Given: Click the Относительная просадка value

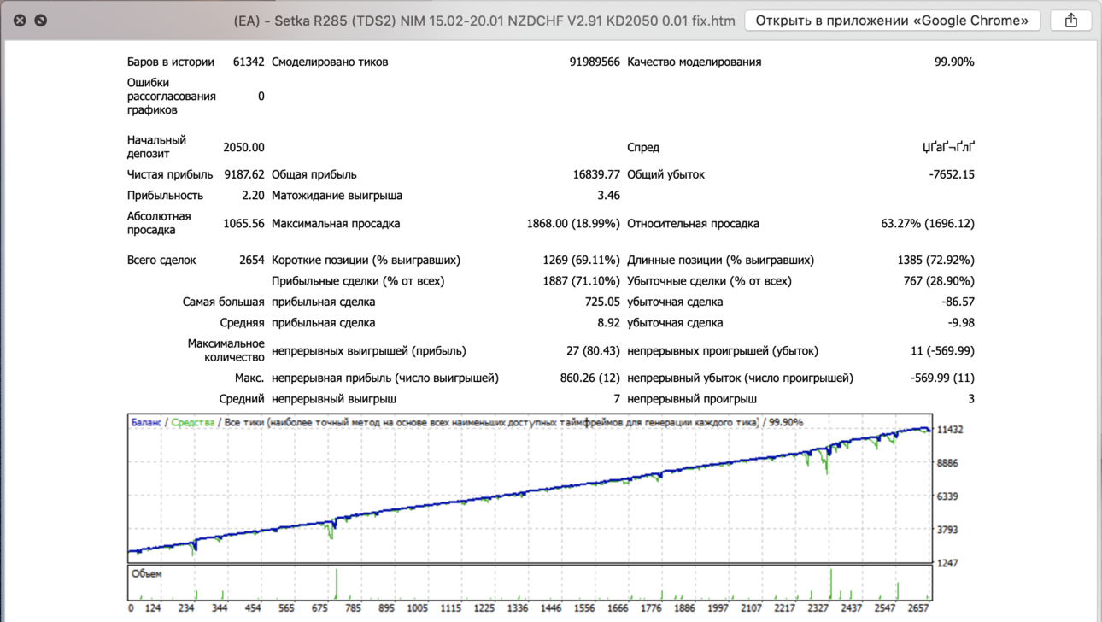Looking at the screenshot, I should tap(928, 223).
